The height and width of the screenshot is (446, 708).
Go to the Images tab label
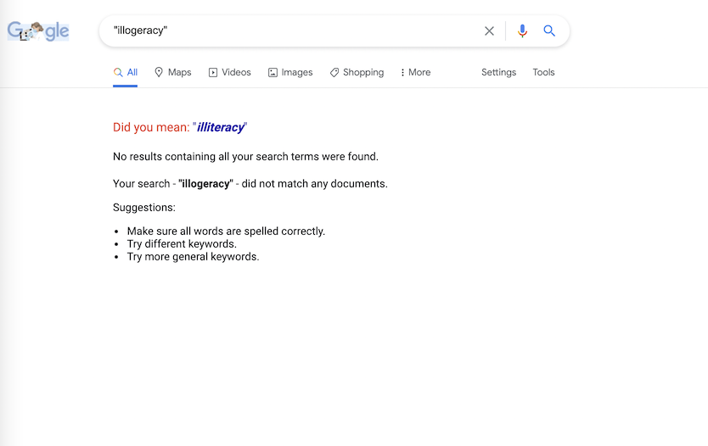coord(297,73)
